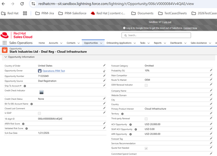The width and height of the screenshot is (217, 156).
Task: Show info for AREN Risk Score
Action: [23, 124]
